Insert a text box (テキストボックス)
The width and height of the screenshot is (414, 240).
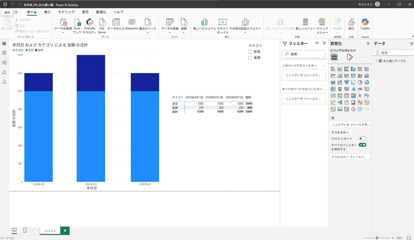(223, 26)
